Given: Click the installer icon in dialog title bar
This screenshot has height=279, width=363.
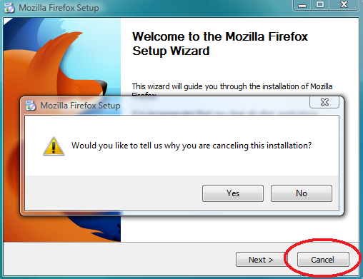Looking at the screenshot, I should pos(31,106).
